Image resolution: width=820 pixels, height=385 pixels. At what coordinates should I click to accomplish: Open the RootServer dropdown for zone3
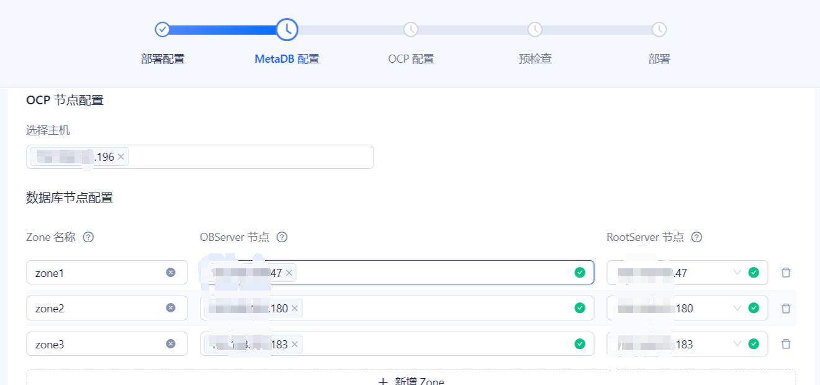[687, 344]
